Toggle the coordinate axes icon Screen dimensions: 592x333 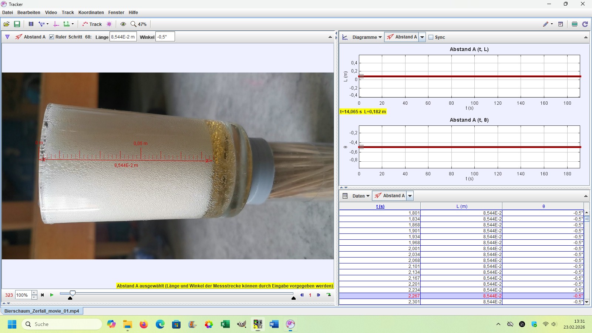pos(56,24)
